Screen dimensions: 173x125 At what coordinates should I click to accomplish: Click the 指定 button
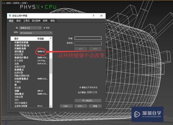pyautogui.click(x=81, y=49)
